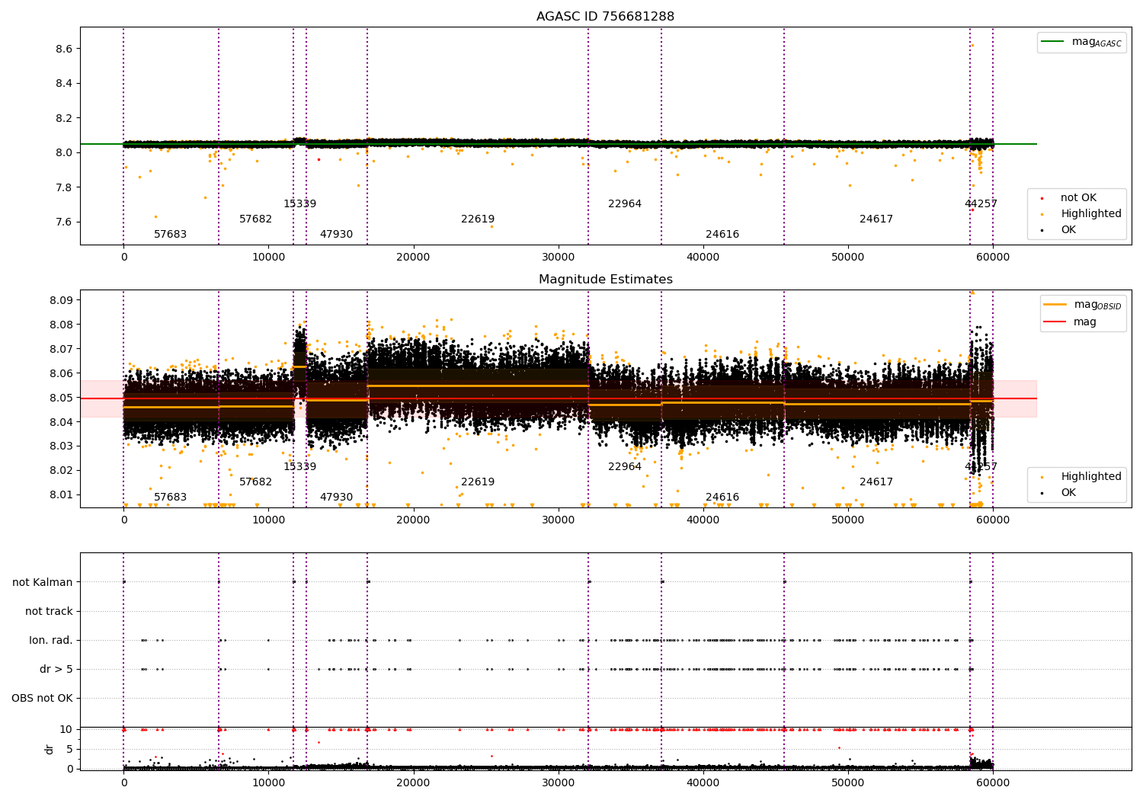Click OBSID label 57683 in AGASC ID plot
1143x800 pixels.
pos(171,235)
